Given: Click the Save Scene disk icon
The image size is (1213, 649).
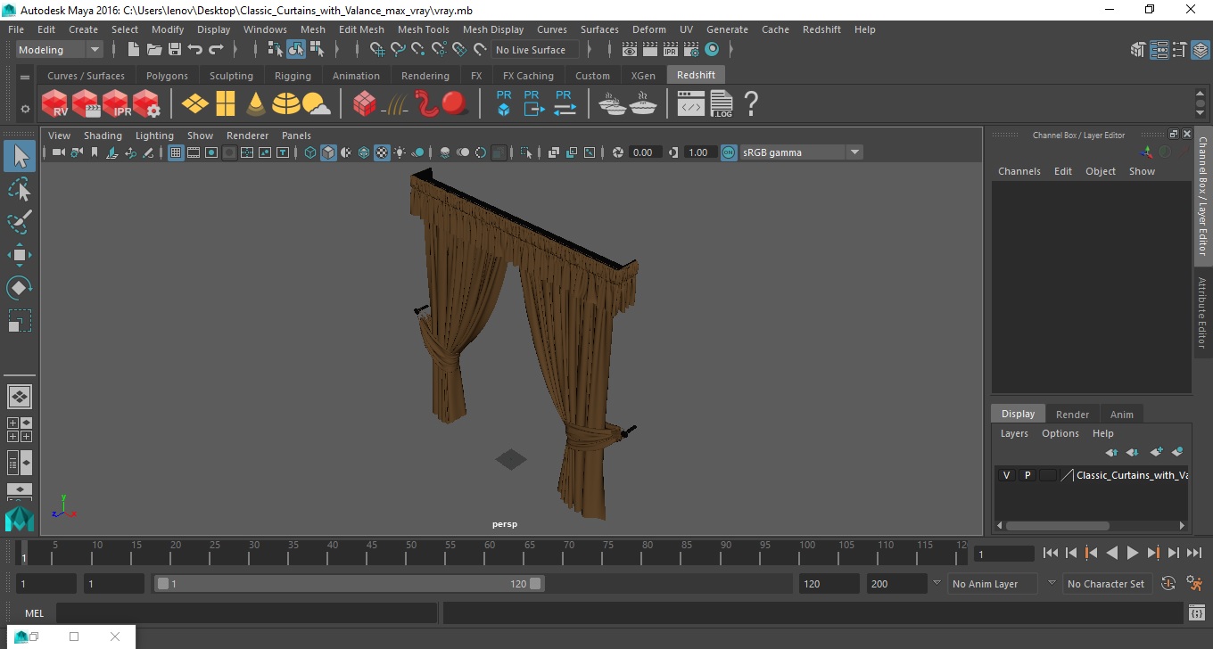Looking at the screenshot, I should click(x=175, y=50).
